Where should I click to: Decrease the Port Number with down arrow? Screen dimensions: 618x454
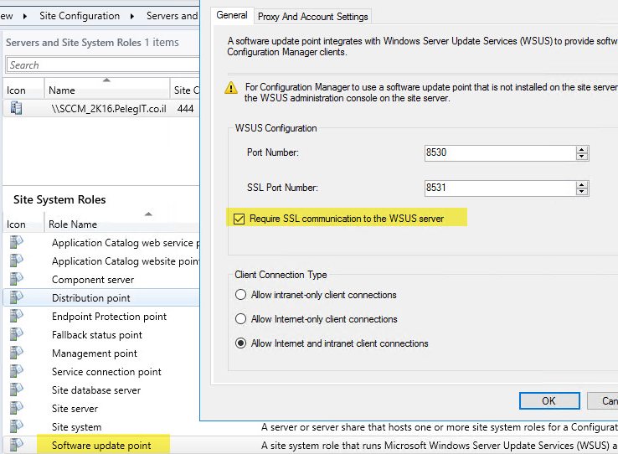(582, 157)
